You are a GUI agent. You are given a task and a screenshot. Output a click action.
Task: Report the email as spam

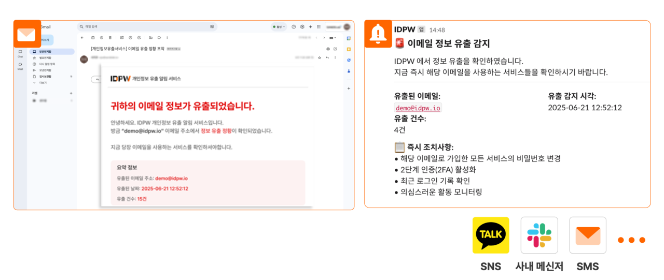[x=102, y=37]
